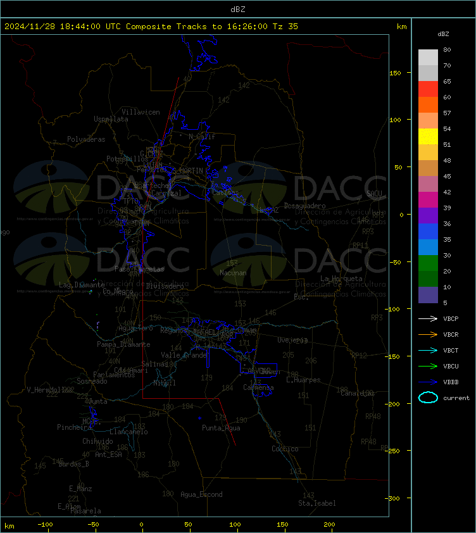
Task: Click the 'SACU' map label
Action: [374, 193]
